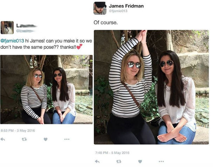Retweet James Fridman's 'Of course.' tweet
The width and height of the screenshot is (213, 167).
(x=119, y=161)
